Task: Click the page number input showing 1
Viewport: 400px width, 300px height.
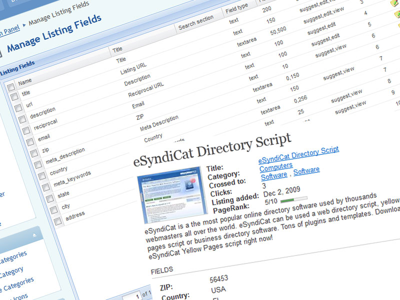Action: point(132,295)
